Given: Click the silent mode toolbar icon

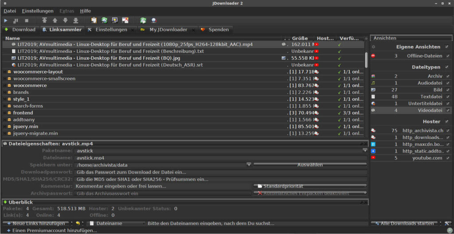Looking at the screenshot, I should [125, 20].
